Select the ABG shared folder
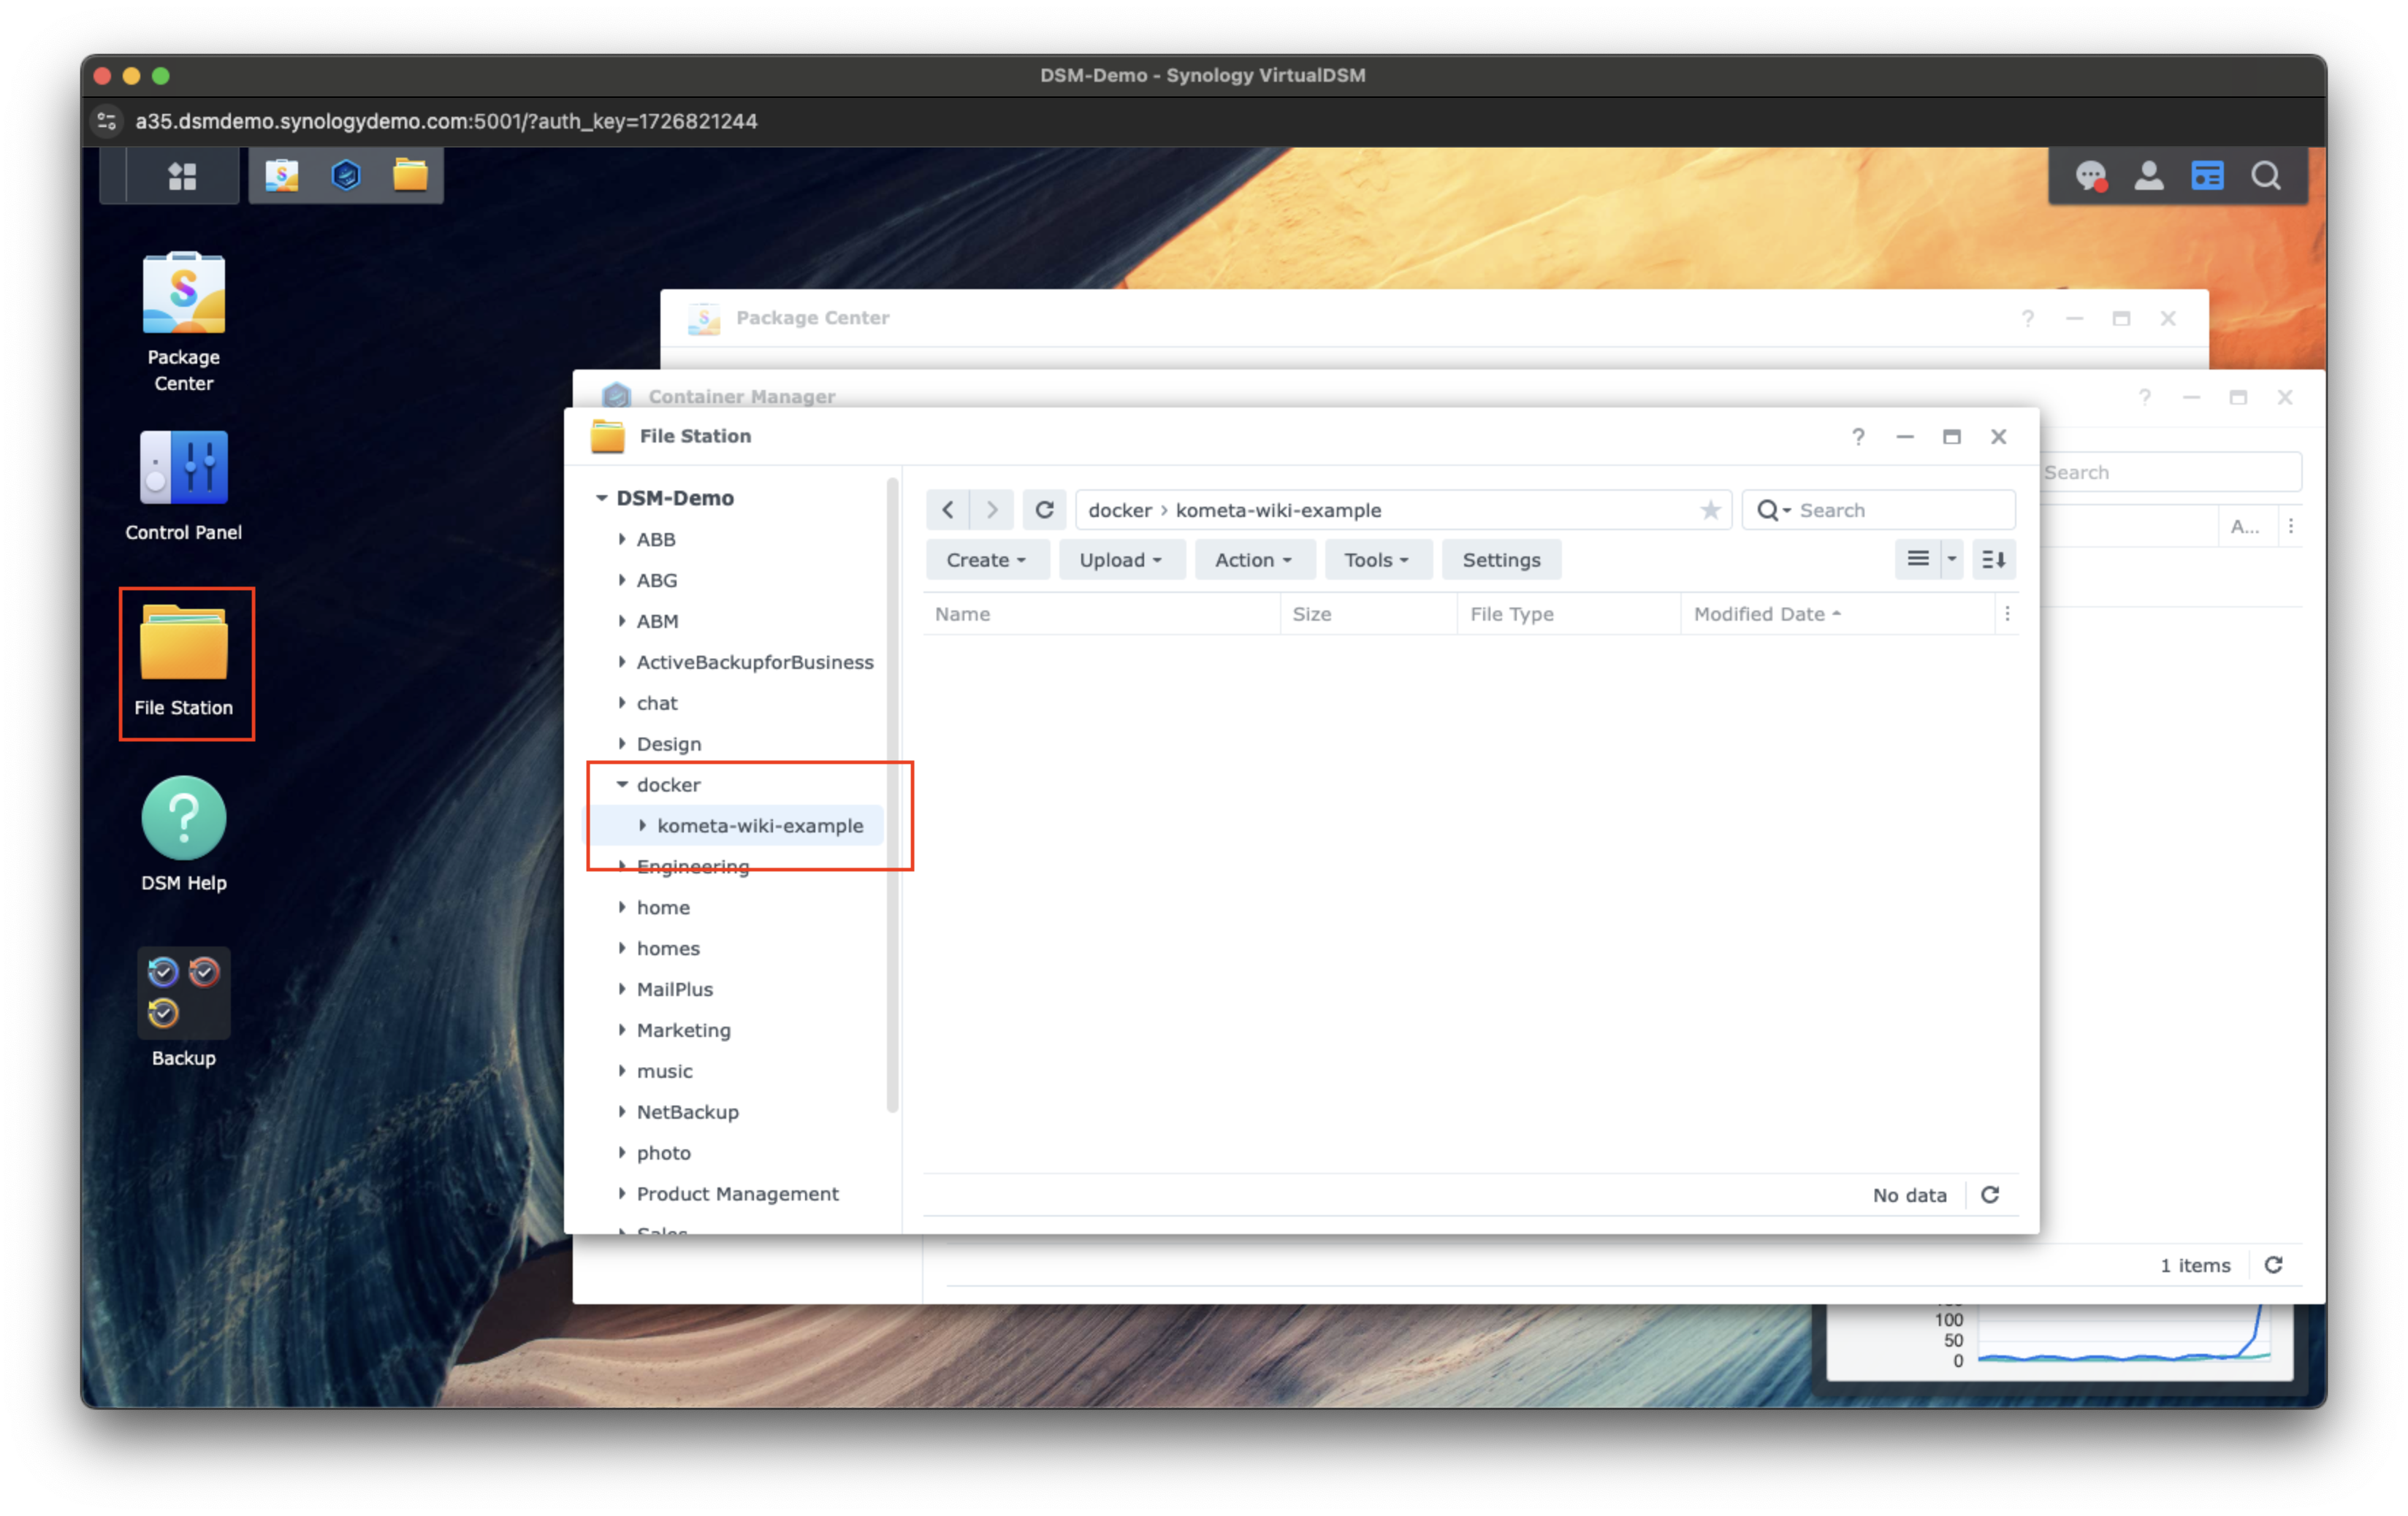Image resolution: width=2408 pixels, height=1516 pixels. 656,580
